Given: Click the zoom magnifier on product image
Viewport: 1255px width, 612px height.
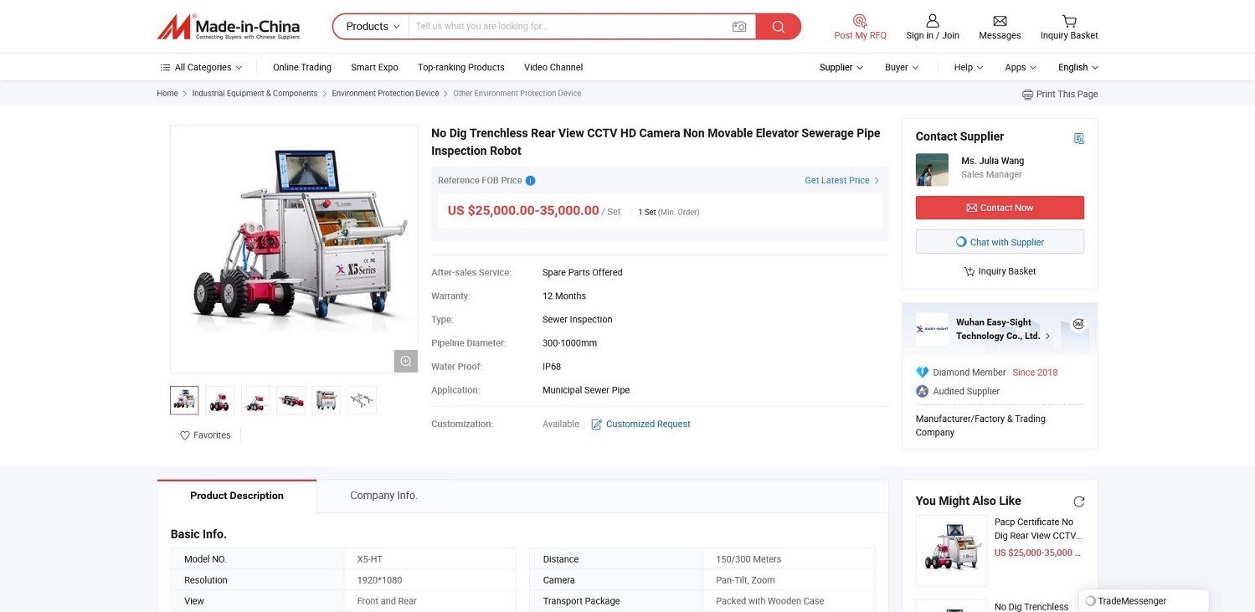Looking at the screenshot, I should coord(405,361).
